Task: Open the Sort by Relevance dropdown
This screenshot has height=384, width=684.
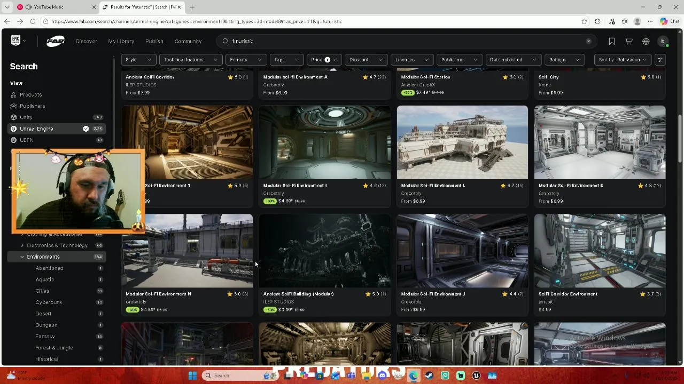Action: pos(623,60)
